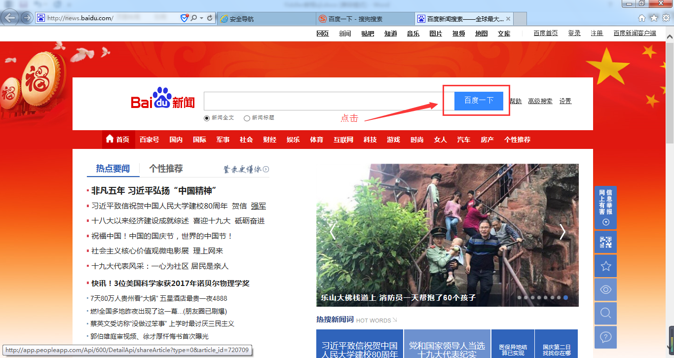Open 网上有害信息举报 sidebar button
Screen dimensions: 674x358
tap(605, 208)
